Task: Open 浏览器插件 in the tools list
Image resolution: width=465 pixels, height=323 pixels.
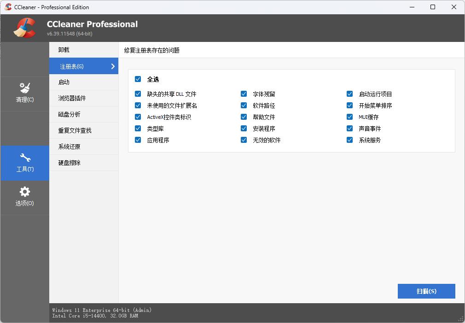Action: [72, 98]
